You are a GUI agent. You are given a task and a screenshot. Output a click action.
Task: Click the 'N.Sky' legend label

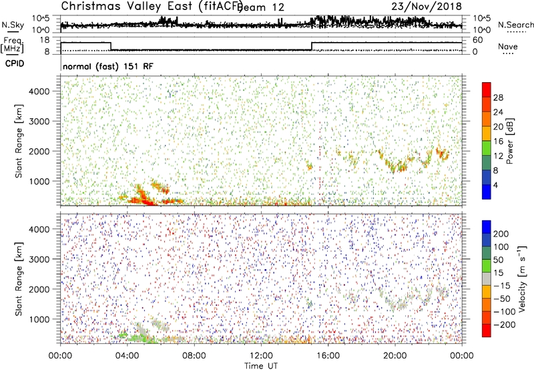pyautogui.click(x=13, y=25)
